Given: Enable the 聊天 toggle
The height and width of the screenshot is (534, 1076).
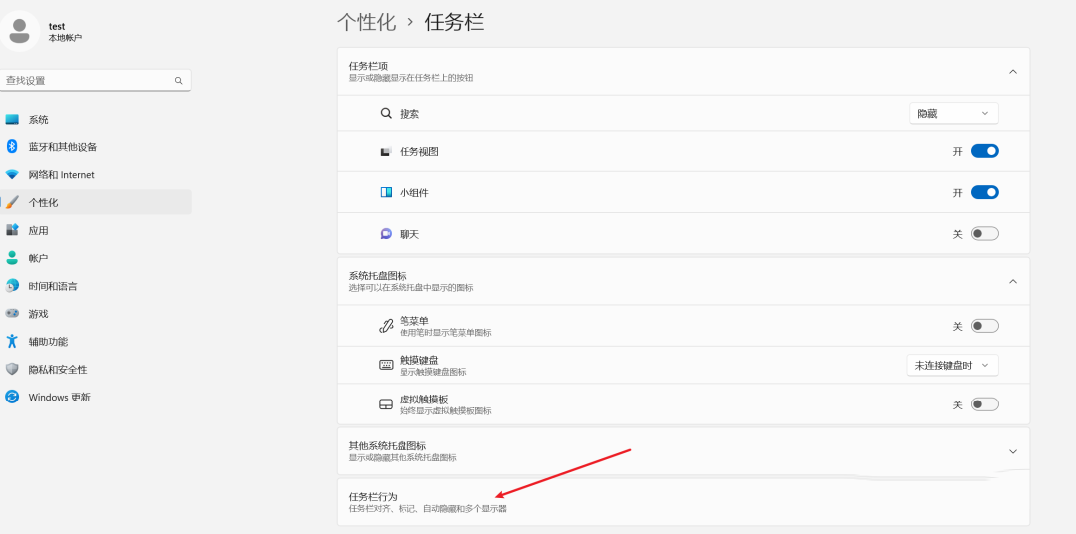Looking at the screenshot, I should pyautogui.click(x=984, y=234).
